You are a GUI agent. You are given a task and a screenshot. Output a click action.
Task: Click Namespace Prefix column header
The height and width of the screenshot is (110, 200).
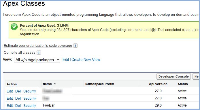pos(99,84)
